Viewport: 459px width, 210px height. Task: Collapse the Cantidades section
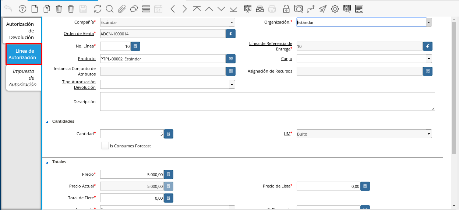[47, 122]
